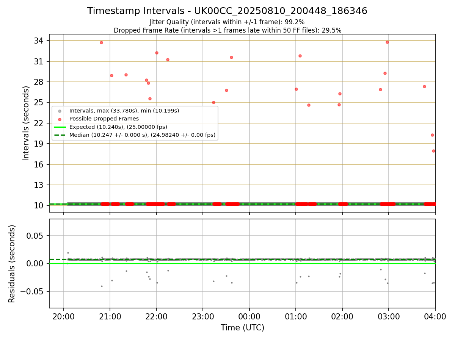455x341 pixels.
Task: Click the y-axis tick label 16
Action: [x=39, y=164]
